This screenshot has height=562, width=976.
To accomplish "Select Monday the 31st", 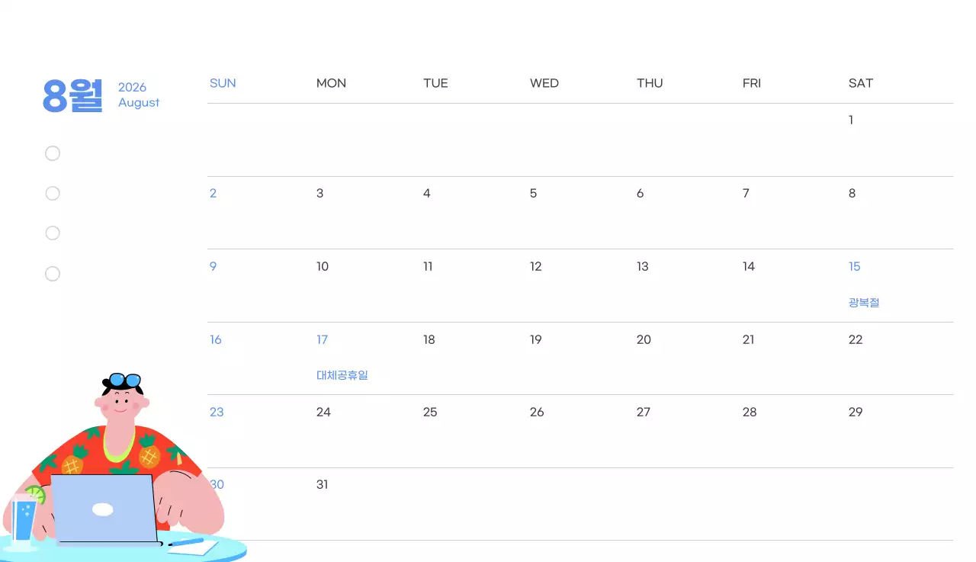I will [x=323, y=485].
